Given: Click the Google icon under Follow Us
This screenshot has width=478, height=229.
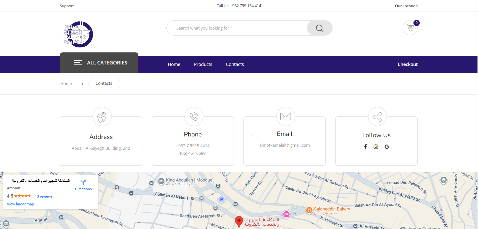Looking at the screenshot, I should tap(387, 146).
